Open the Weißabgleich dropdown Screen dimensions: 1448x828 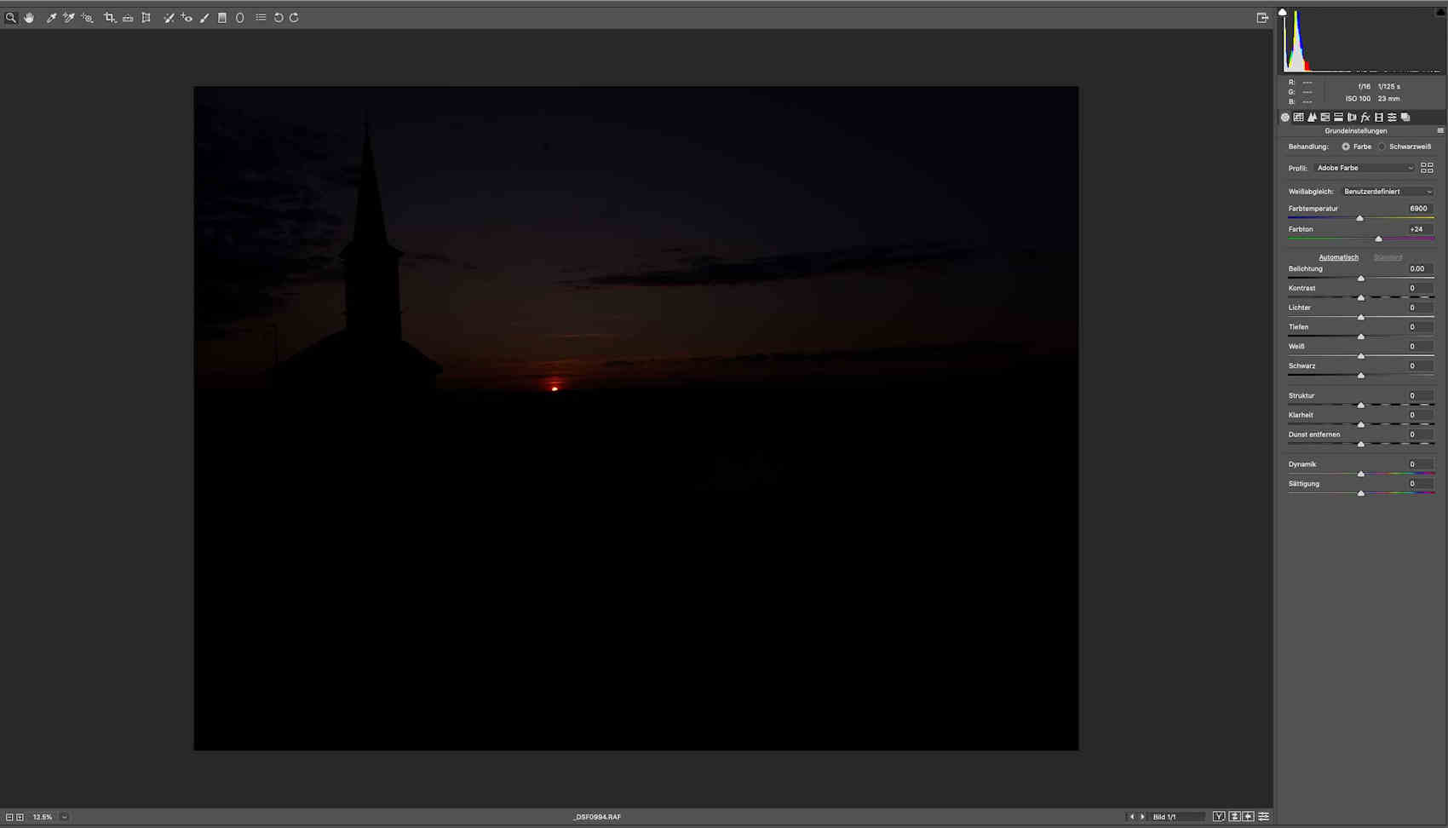(x=1388, y=192)
